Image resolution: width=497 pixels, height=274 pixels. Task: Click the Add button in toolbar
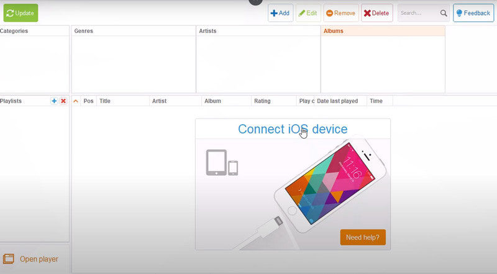coord(280,13)
